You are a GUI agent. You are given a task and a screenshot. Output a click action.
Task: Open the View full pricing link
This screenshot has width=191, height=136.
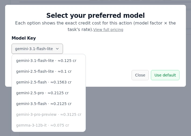click(108, 30)
